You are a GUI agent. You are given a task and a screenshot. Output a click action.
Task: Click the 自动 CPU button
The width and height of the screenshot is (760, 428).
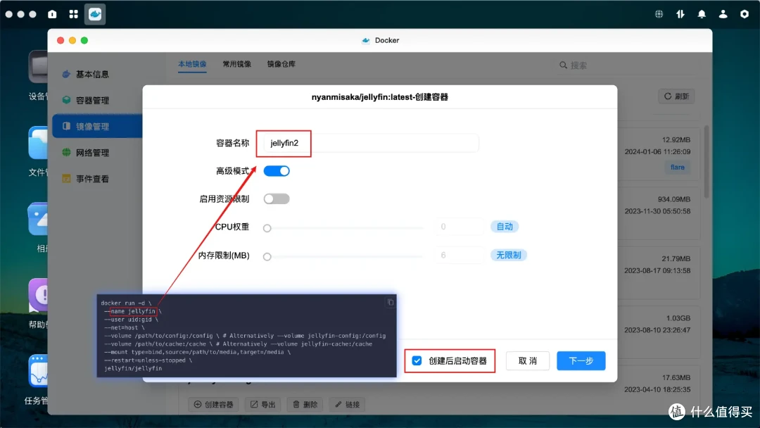(505, 227)
